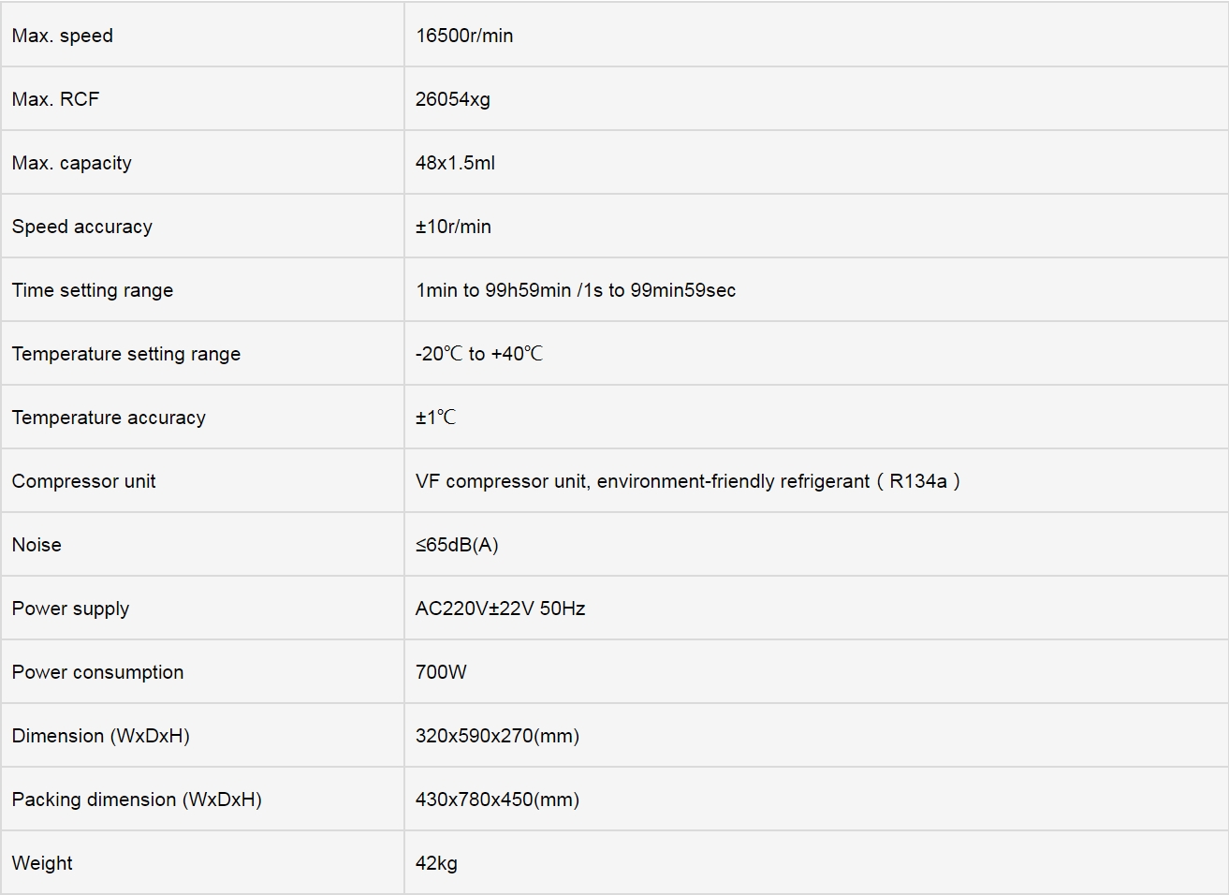The height and width of the screenshot is (895, 1229).
Task: Click the Temperature setting range label
Action: click(x=125, y=354)
